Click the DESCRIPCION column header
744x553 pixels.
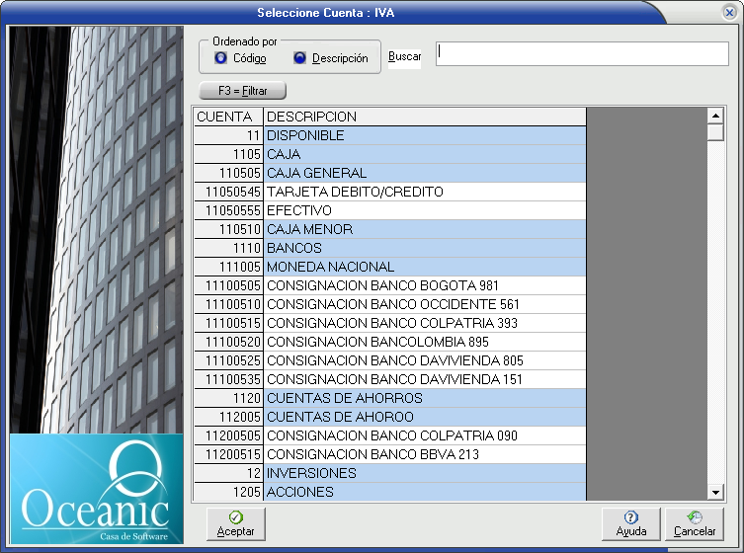click(425, 117)
